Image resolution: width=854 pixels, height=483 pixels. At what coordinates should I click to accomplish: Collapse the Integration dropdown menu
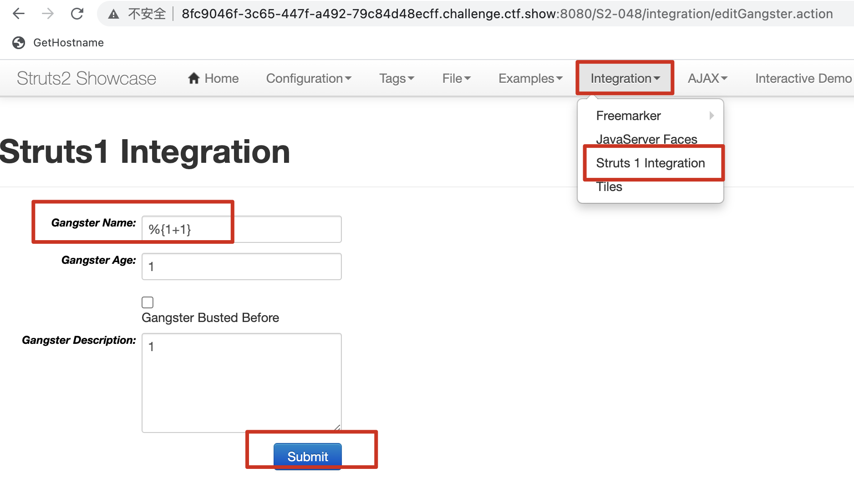[625, 78]
